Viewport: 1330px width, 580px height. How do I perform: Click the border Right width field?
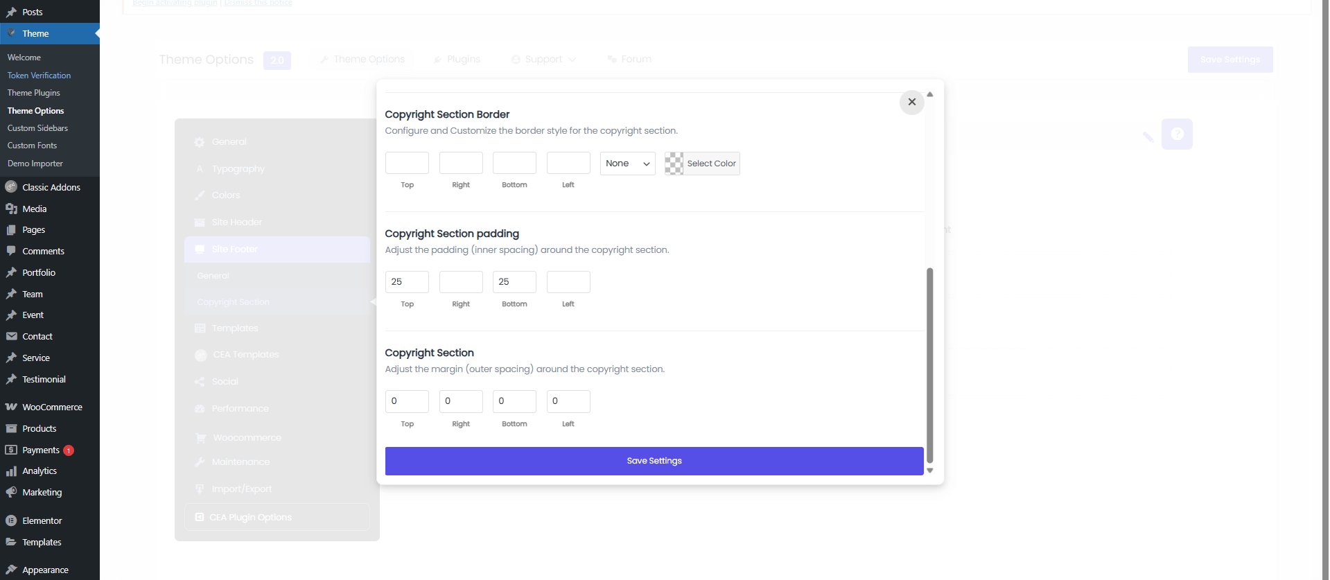click(461, 164)
